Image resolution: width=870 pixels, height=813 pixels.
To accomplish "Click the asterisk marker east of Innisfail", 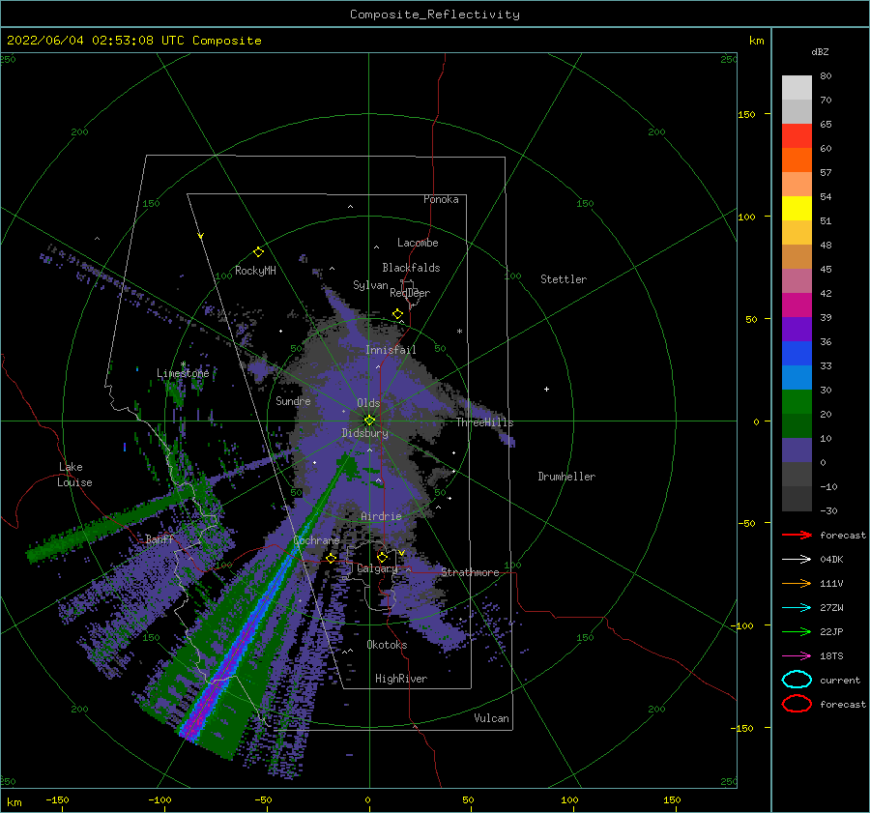I will tap(459, 332).
